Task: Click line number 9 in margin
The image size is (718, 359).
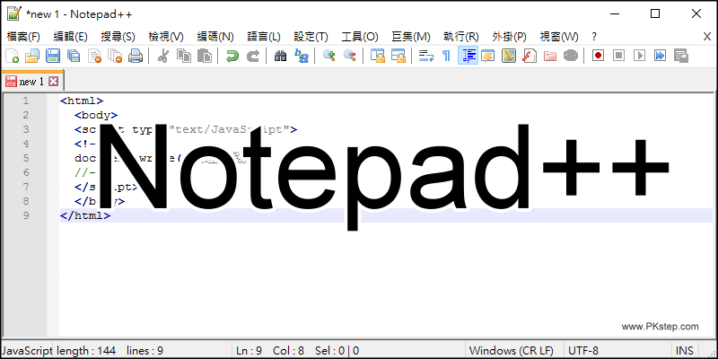Action: pos(26,215)
